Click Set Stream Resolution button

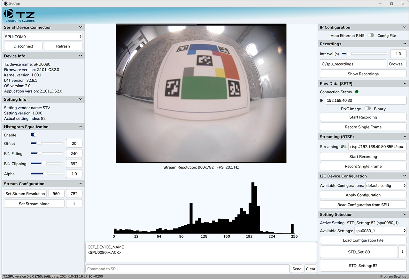click(25, 194)
